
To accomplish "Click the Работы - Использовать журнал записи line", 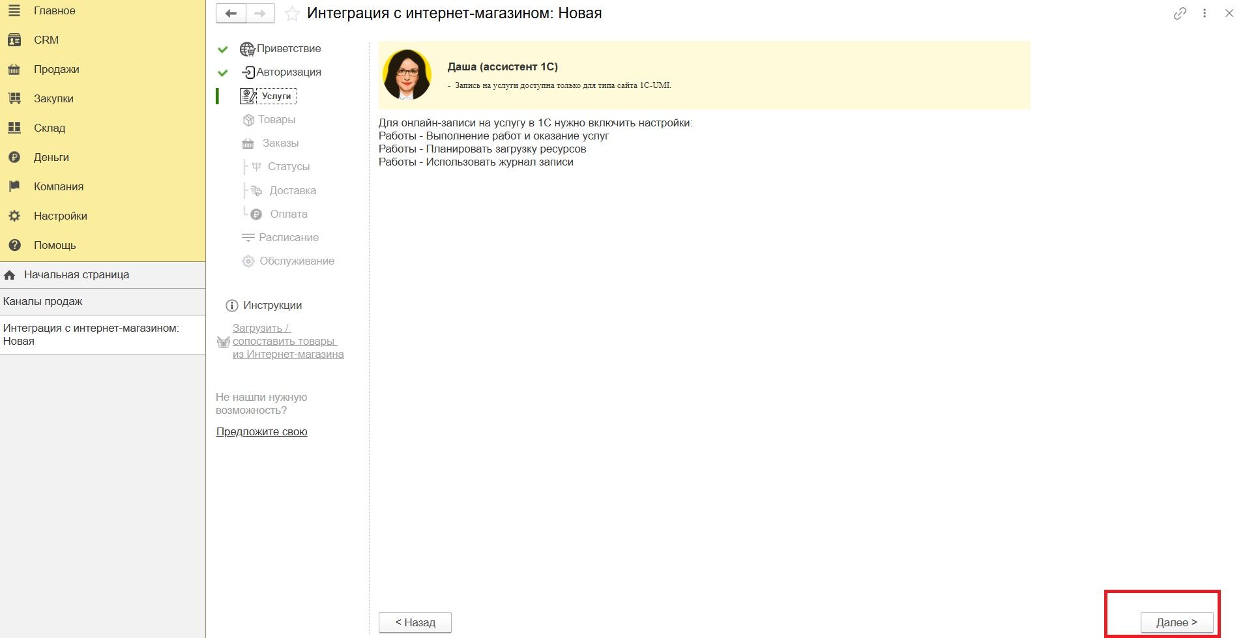I will click(476, 162).
